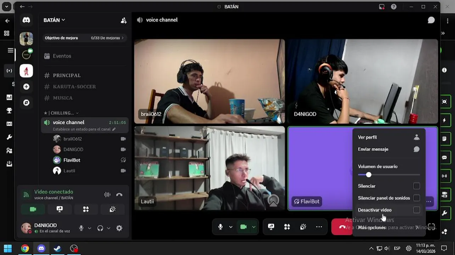Open Discord home direct messages icon

(26, 20)
